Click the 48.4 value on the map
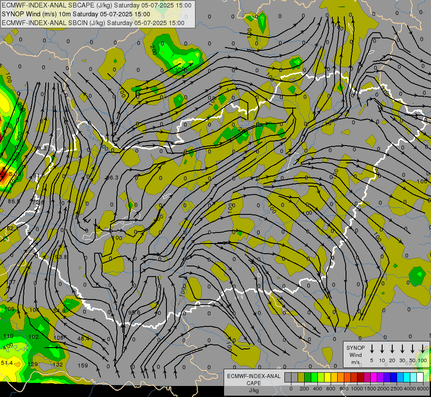Screen dimensions: 431x397 click(83, 338)
